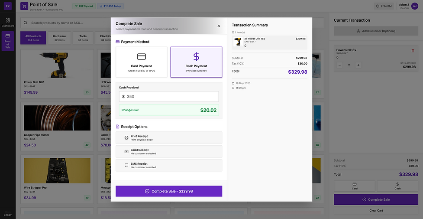The width and height of the screenshot is (423, 219).
Task: Click the Cash Received input field
Action: (169, 97)
